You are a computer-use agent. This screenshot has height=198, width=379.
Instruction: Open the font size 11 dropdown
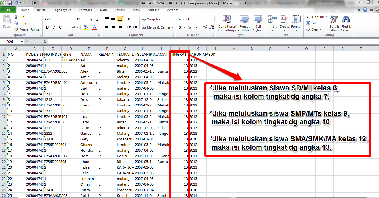(x=86, y=19)
